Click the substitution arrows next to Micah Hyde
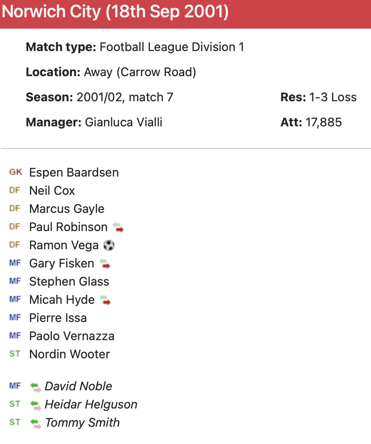 click(105, 300)
